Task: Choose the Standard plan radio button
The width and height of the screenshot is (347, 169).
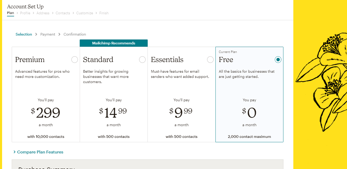Action: tap(142, 59)
